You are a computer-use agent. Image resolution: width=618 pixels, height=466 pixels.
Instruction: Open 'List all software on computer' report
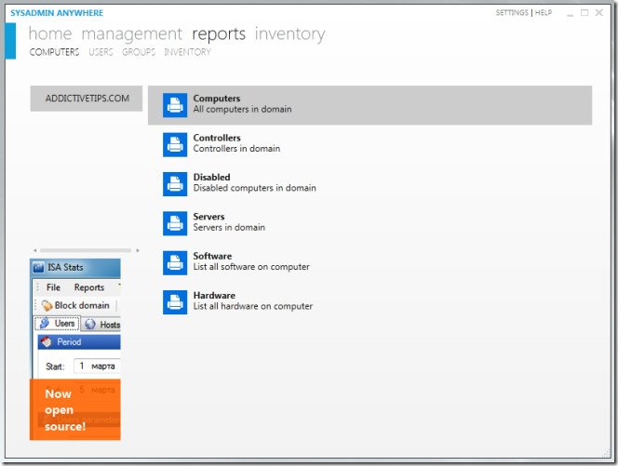(369, 262)
